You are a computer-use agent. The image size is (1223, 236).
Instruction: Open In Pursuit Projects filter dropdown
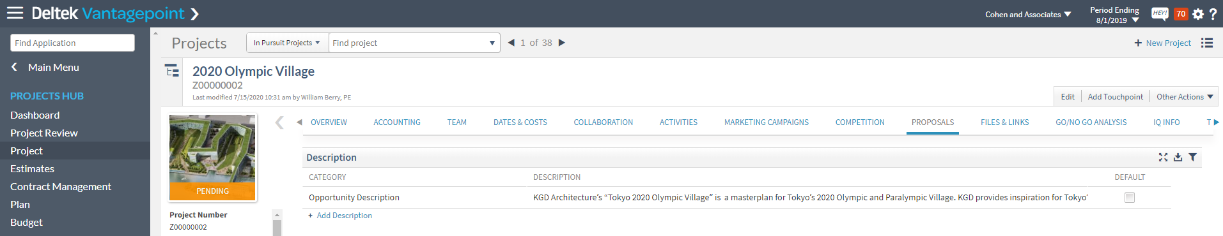287,43
